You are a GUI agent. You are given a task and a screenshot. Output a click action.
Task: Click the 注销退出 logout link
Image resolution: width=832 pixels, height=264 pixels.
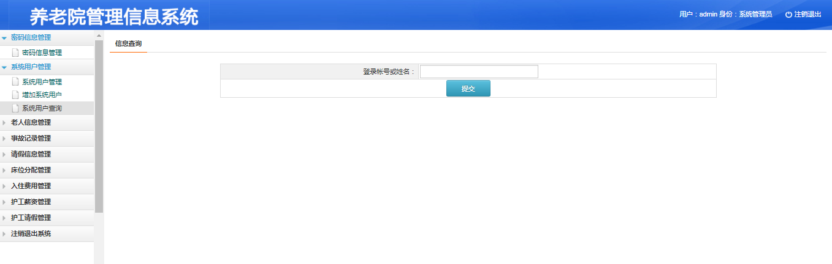tap(807, 14)
